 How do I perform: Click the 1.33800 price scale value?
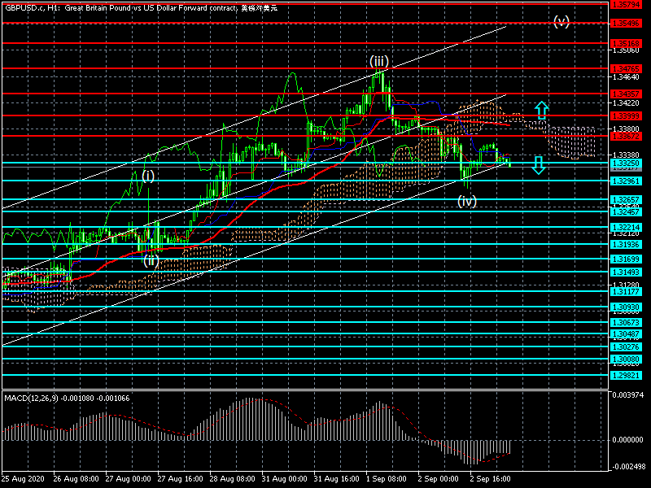[626, 129]
